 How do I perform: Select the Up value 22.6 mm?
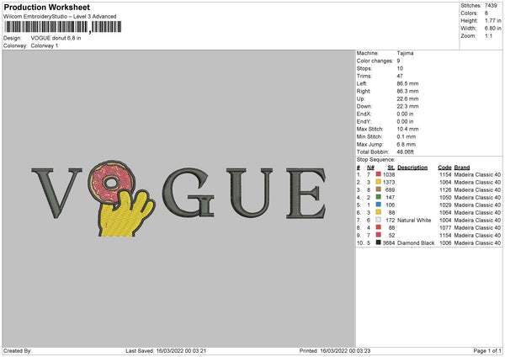click(x=407, y=99)
